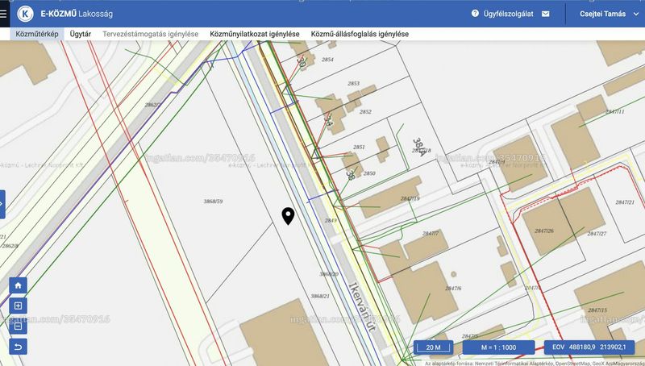The width and height of the screenshot is (645, 366).
Task: Click parcel label 2847/11
Action: pos(615,111)
